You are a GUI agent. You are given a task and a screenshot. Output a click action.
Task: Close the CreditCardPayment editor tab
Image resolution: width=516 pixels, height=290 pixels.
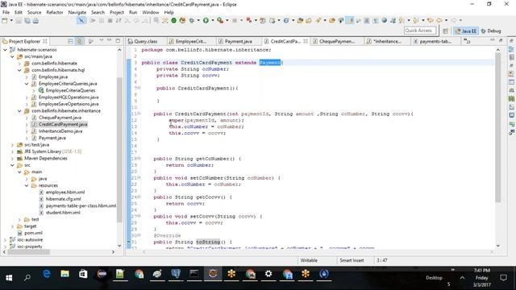pyautogui.click(x=306, y=41)
